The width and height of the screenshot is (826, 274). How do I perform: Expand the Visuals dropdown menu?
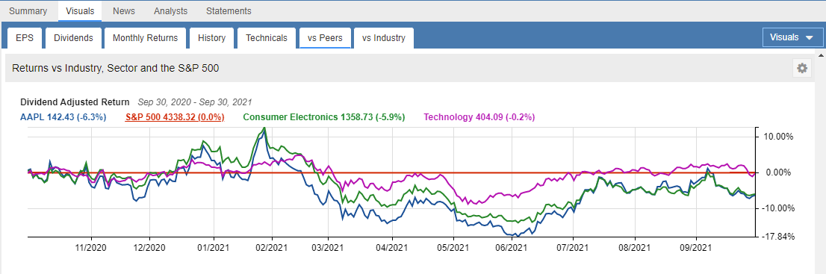coord(792,37)
